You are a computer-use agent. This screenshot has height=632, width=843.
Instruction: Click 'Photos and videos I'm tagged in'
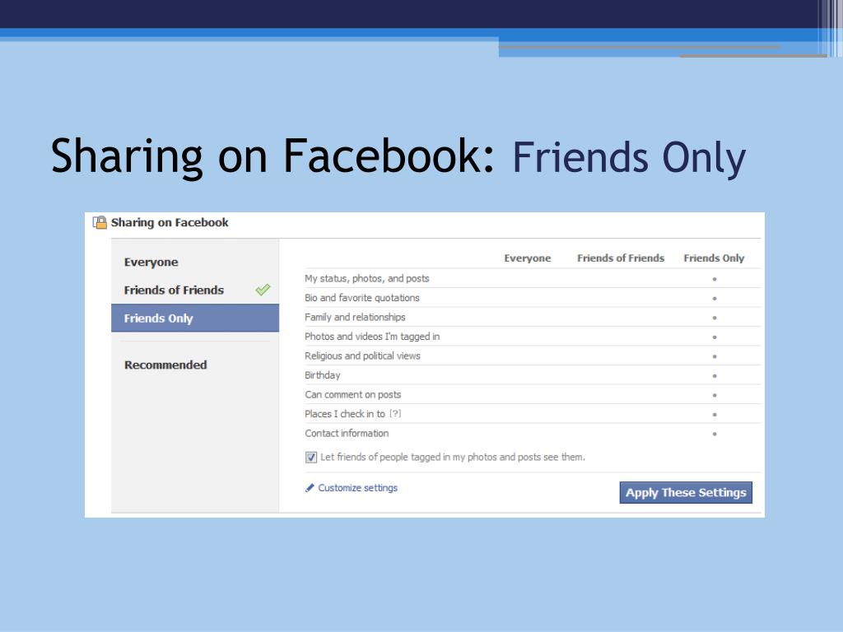coord(372,337)
